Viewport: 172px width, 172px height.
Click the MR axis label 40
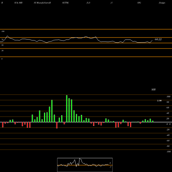click(x=168, y=113)
